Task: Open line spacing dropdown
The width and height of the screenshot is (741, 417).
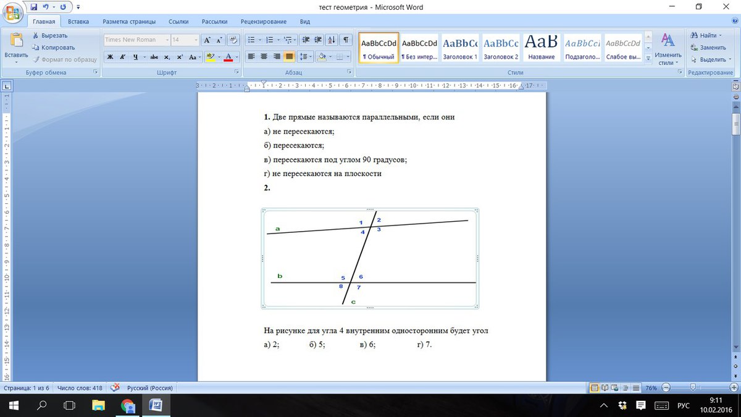Action: [x=306, y=57]
